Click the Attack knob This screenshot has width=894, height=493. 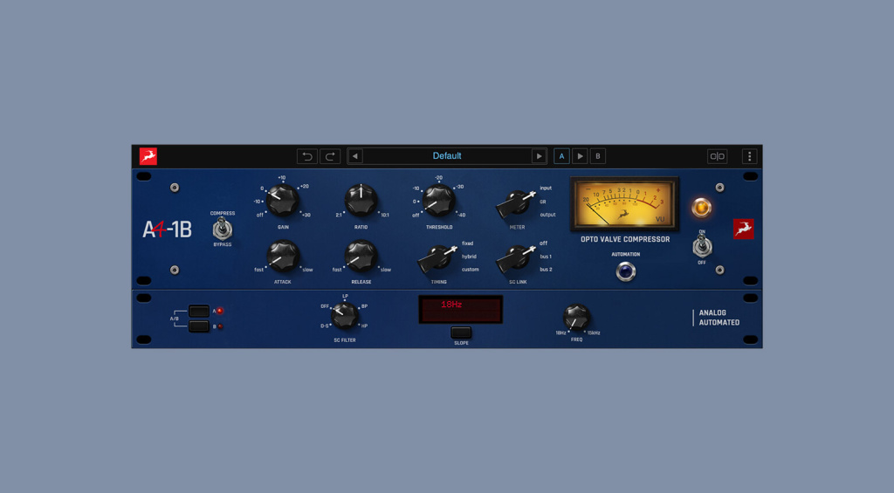(283, 256)
